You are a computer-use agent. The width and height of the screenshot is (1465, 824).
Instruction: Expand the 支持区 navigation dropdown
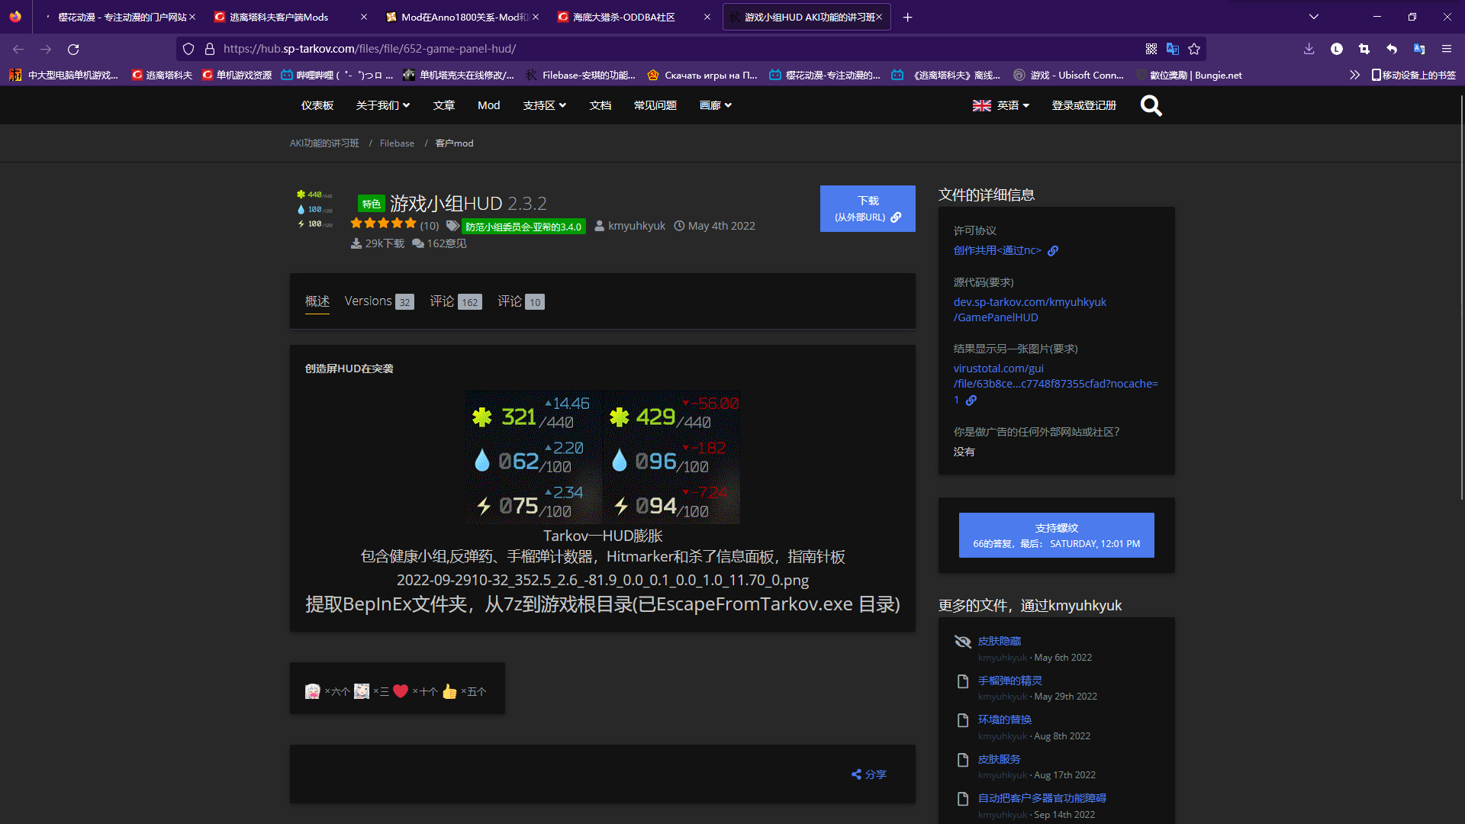(545, 105)
